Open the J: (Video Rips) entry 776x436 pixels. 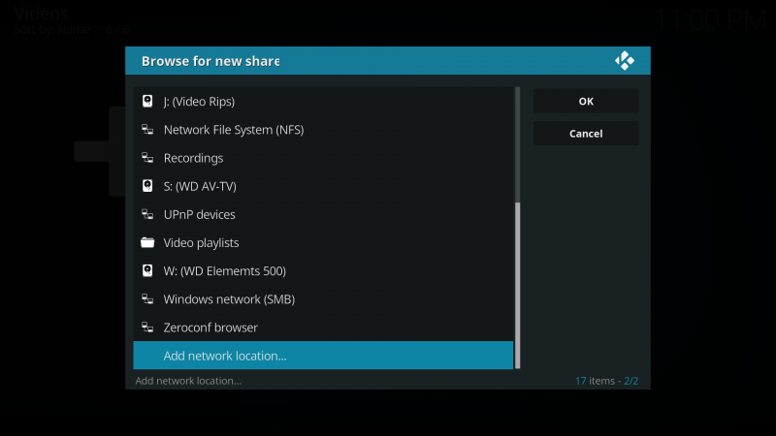(323, 102)
